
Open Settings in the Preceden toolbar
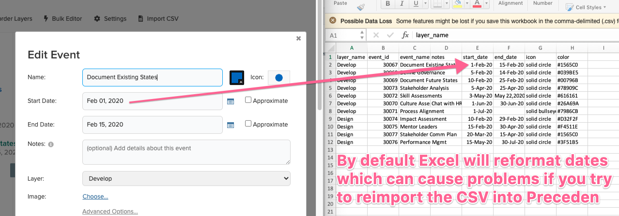point(110,19)
